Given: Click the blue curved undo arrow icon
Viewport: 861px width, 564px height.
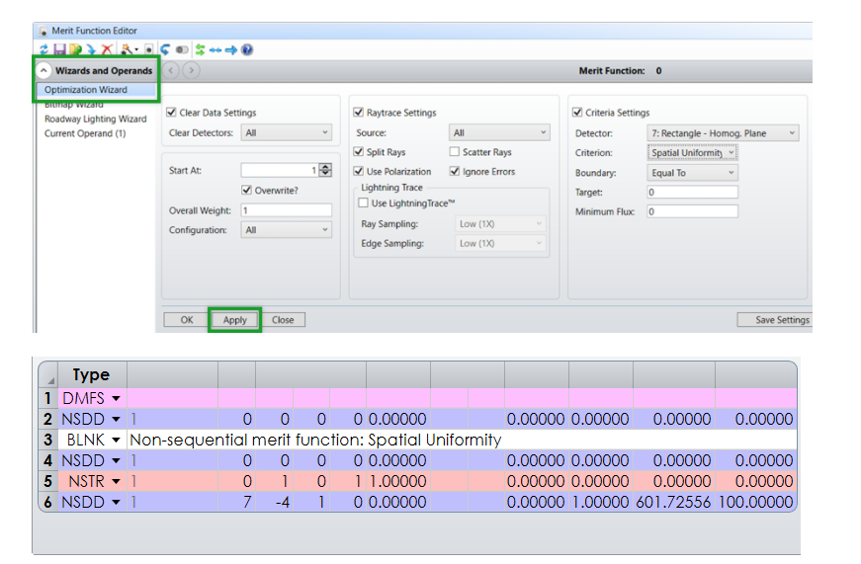Looking at the screenshot, I should pos(164,49).
